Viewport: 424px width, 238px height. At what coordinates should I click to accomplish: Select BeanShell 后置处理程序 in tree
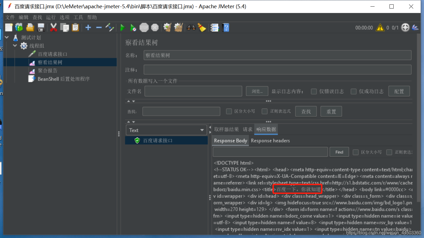63,79
